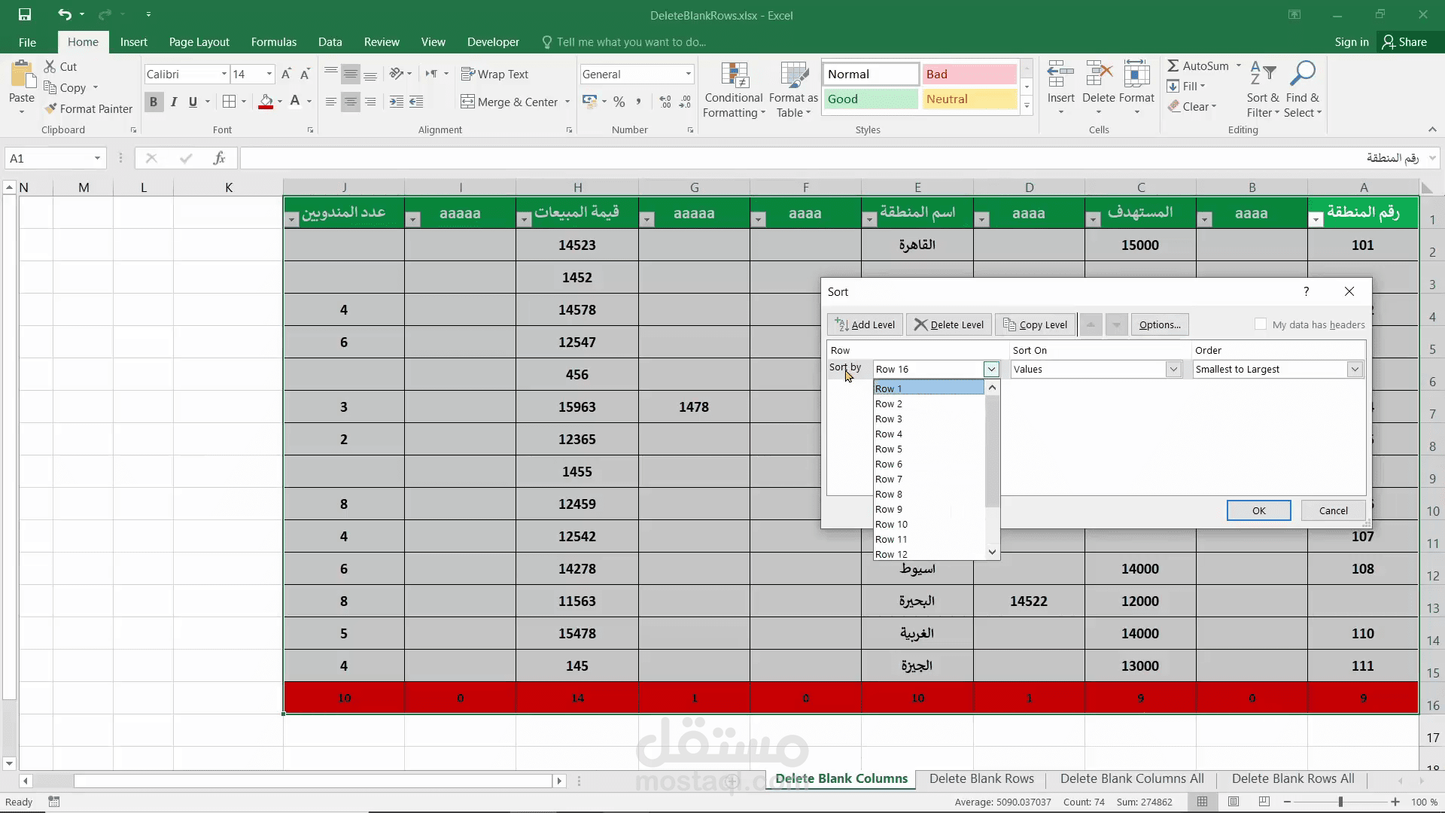Click the Add Level button
This screenshot has width=1445, height=813.
[x=865, y=324]
